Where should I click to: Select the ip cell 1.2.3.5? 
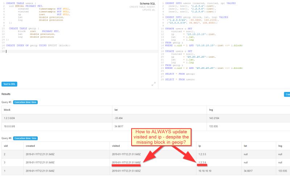tap(219, 154)
